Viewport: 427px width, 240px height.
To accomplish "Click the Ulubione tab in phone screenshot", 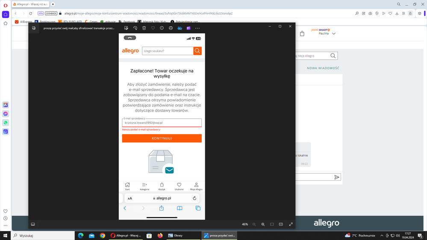I will (x=179, y=186).
